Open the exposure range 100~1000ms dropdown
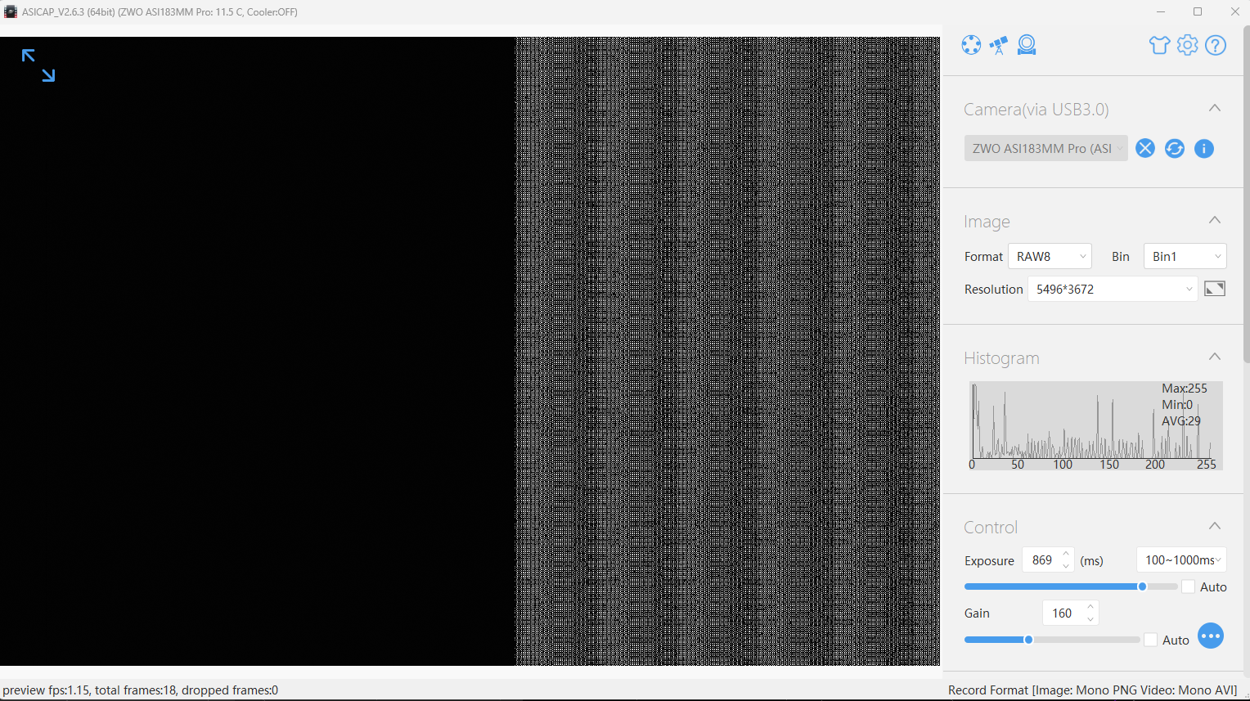The image size is (1250, 701). pyautogui.click(x=1181, y=559)
